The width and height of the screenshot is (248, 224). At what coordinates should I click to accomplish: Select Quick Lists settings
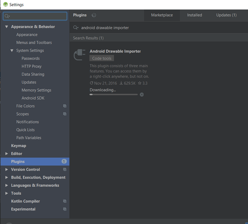(x=26, y=130)
